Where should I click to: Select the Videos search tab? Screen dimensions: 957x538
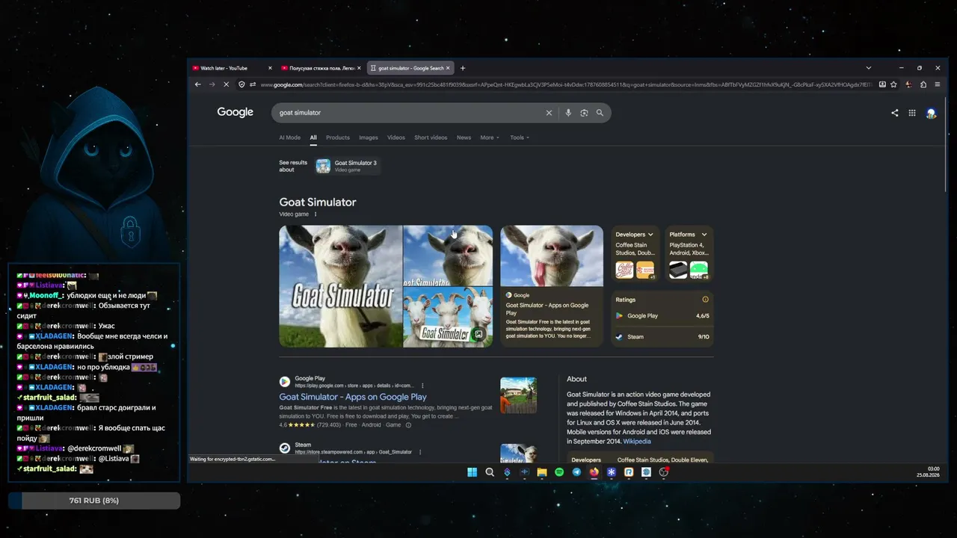click(x=396, y=137)
